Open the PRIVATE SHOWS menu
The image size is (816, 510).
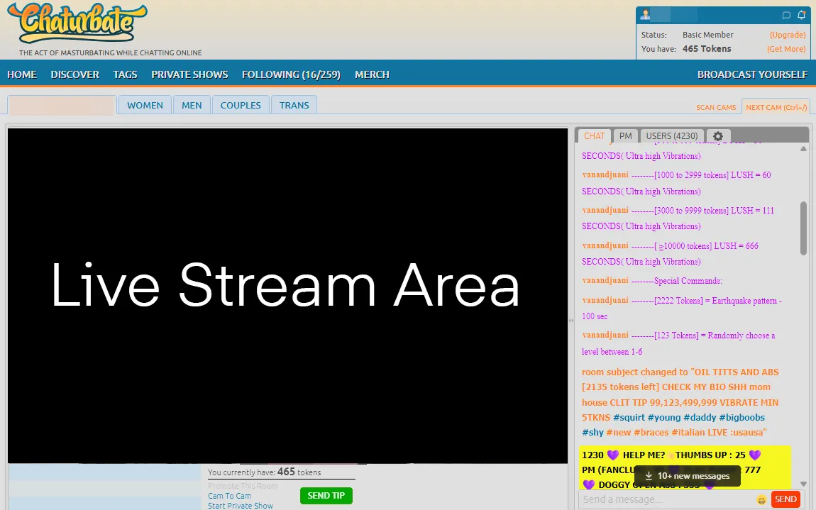[x=189, y=74]
